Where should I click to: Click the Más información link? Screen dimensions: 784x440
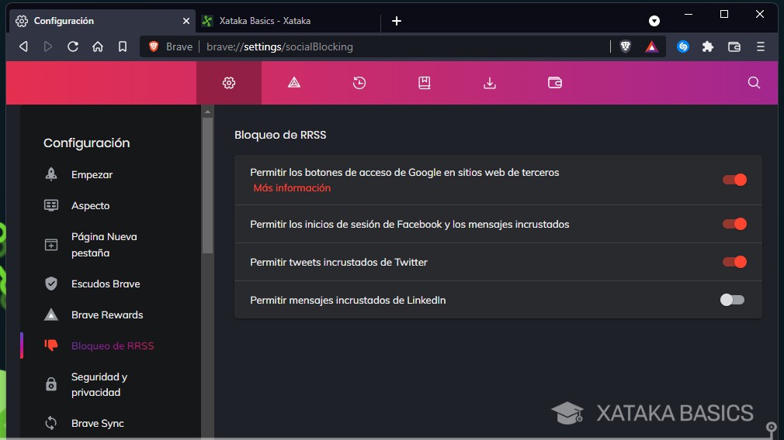(292, 188)
